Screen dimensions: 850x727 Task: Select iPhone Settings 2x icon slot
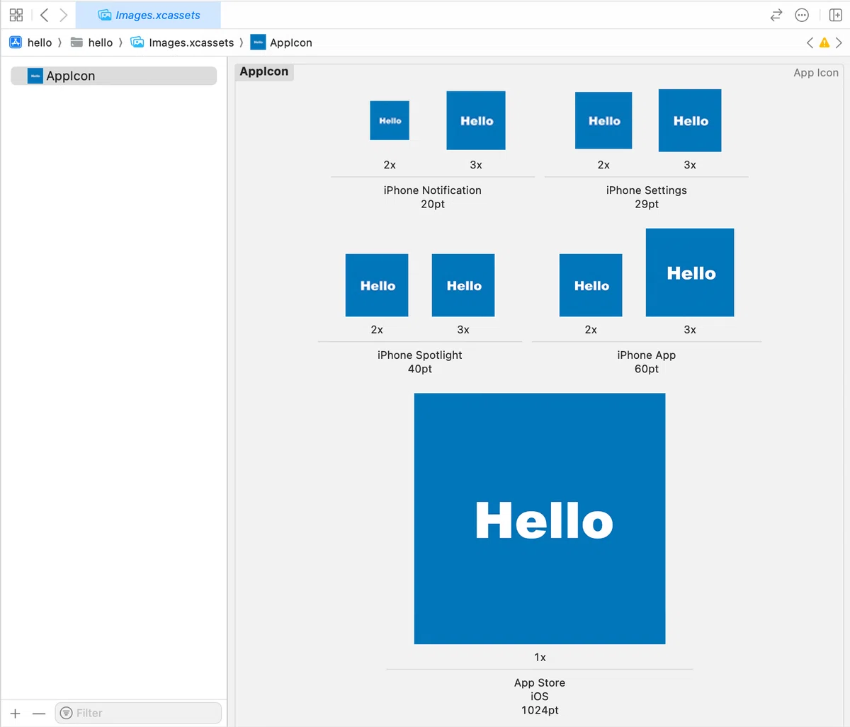click(x=603, y=120)
